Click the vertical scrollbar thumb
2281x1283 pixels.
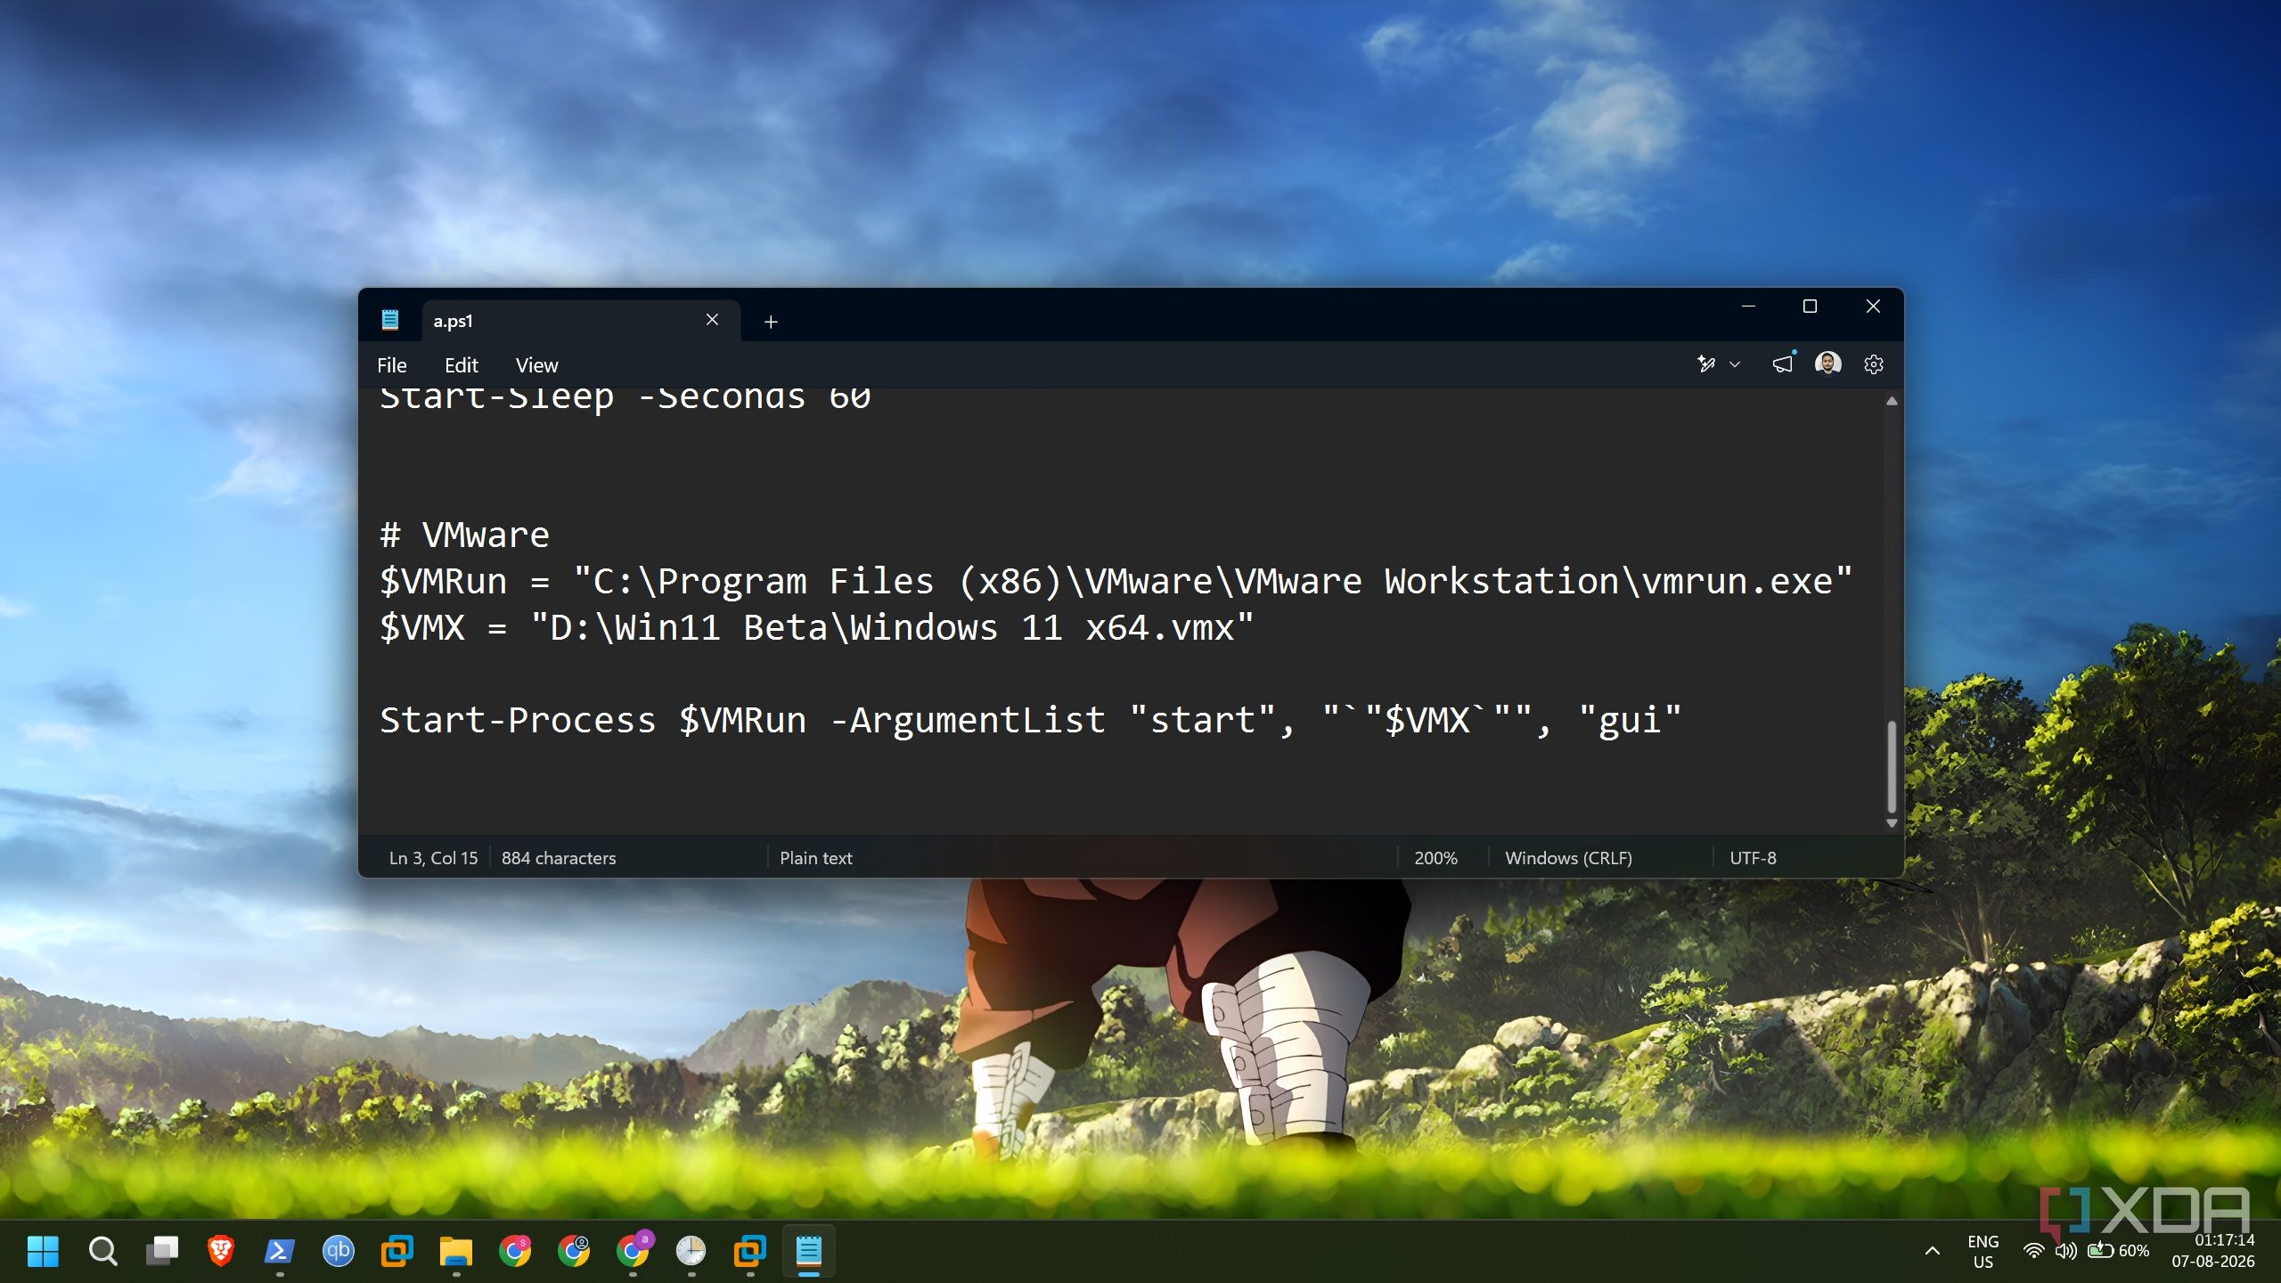point(1892,766)
